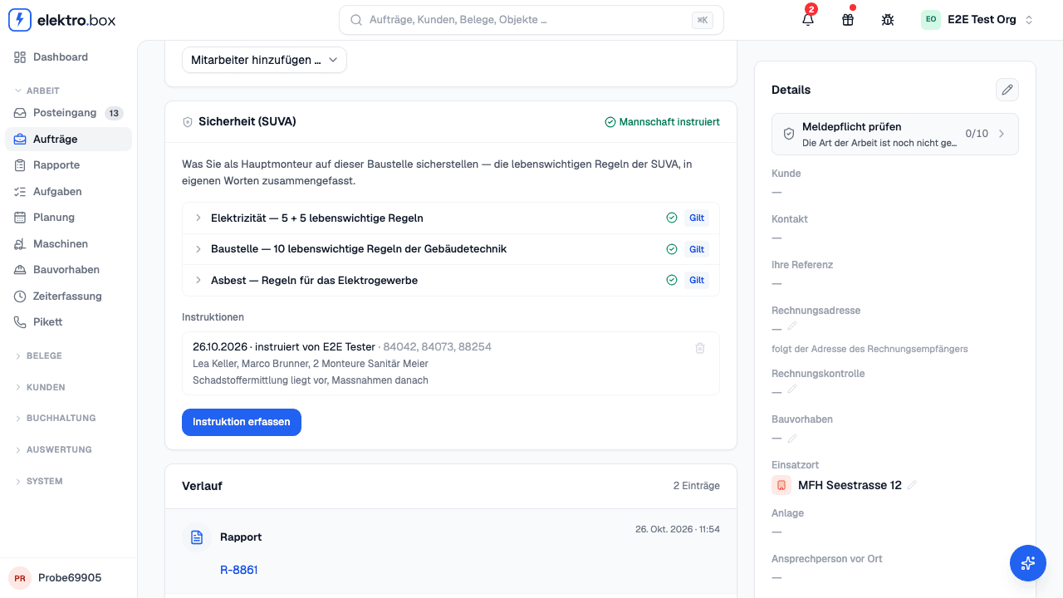Screen dimensions: 1063x598
Task: Expand the KUNDEN sidebar section
Action: click(x=68, y=387)
